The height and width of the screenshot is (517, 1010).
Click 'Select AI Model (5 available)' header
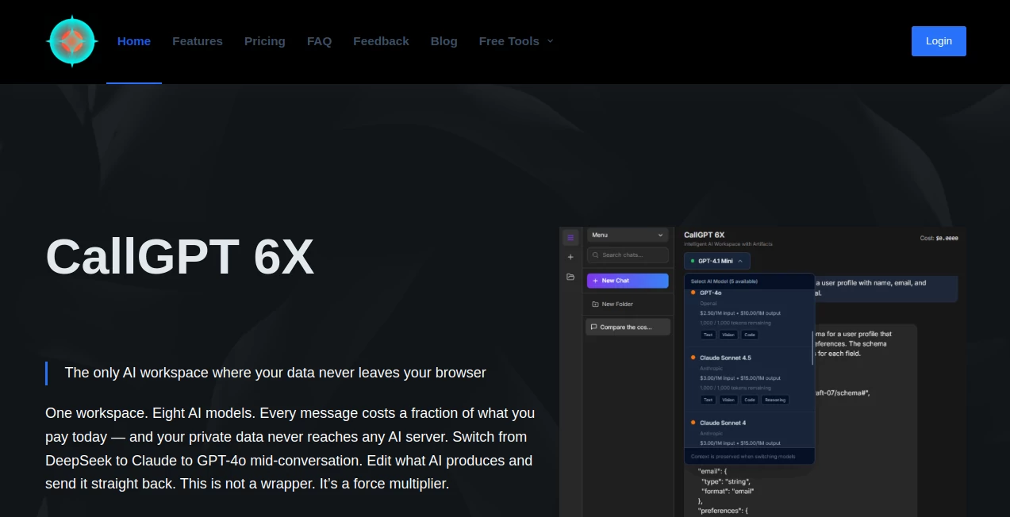[724, 281]
